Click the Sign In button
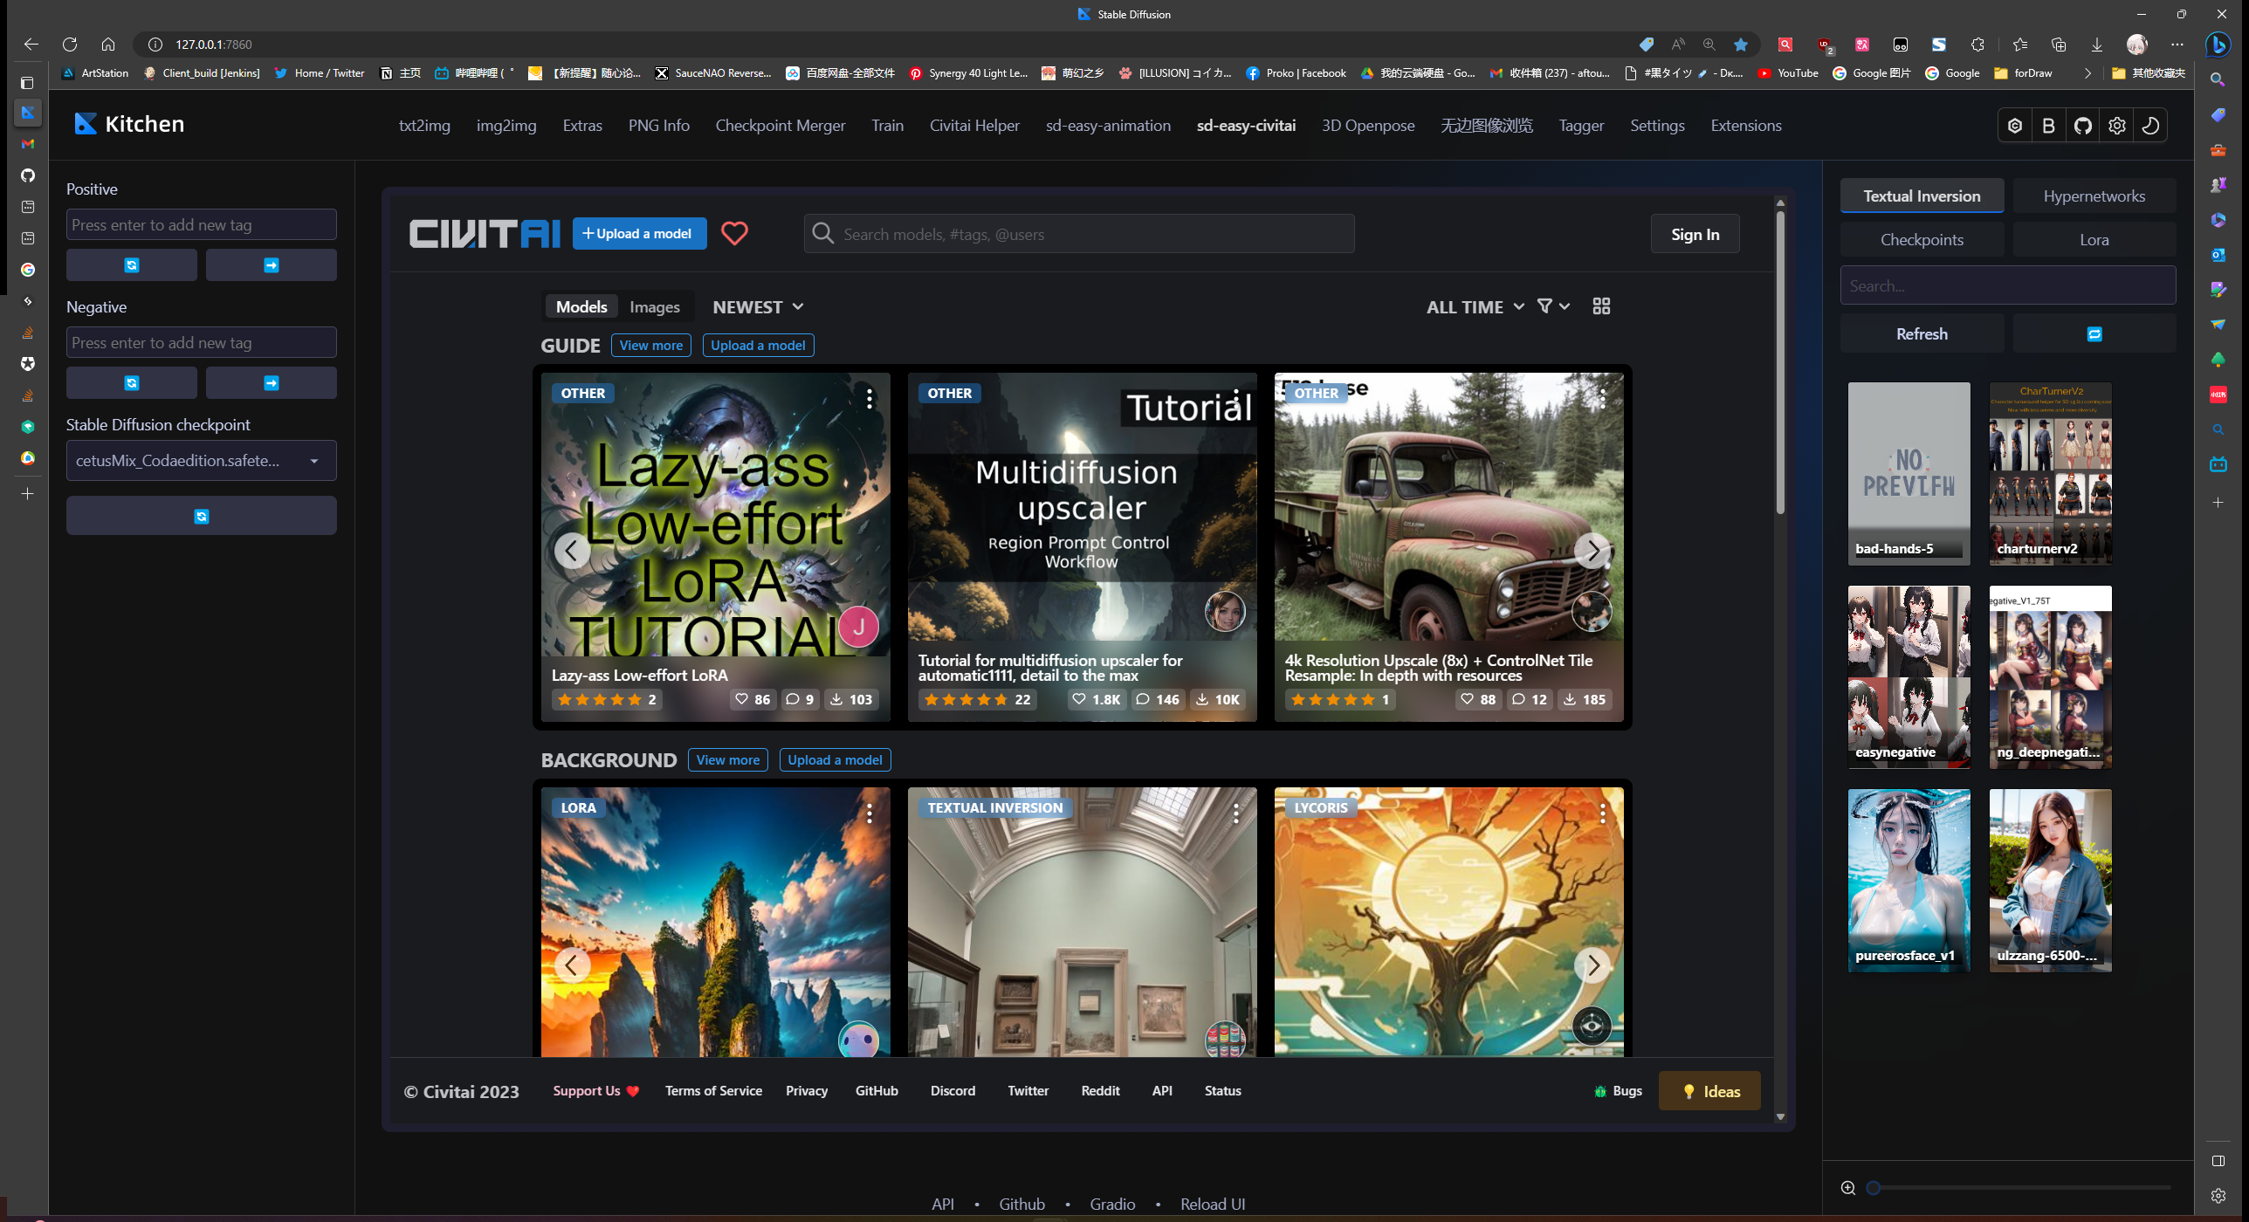This screenshot has height=1222, width=2249. [1695, 233]
